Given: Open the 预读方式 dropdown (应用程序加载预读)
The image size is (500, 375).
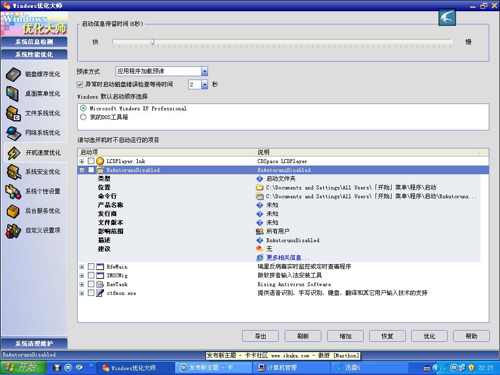Looking at the screenshot, I should coord(205,71).
